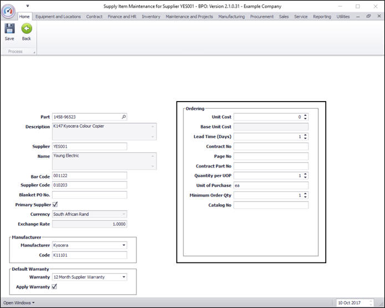This screenshot has height=308, width=385.
Task: Click the Manufacturer Code field K11101
Action: pyautogui.click(x=90, y=255)
